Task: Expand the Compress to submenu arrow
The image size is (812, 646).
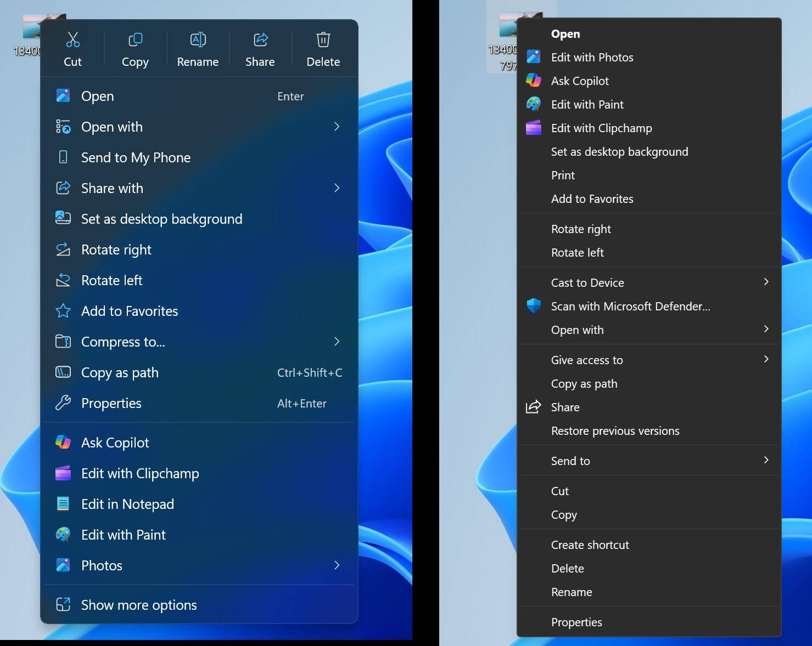Action: (337, 342)
